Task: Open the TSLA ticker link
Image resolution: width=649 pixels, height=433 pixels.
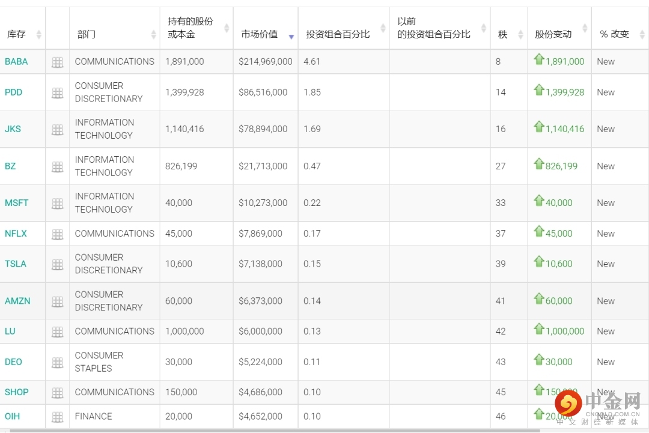Action: click(x=15, y=264)
